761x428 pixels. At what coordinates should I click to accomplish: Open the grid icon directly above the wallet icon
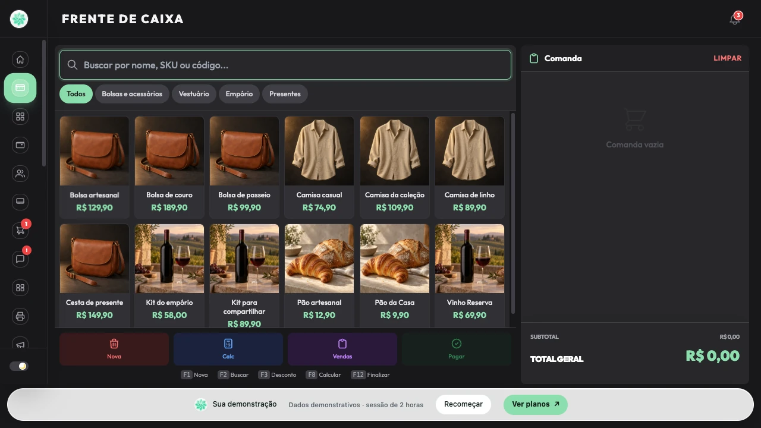(20, 117)
